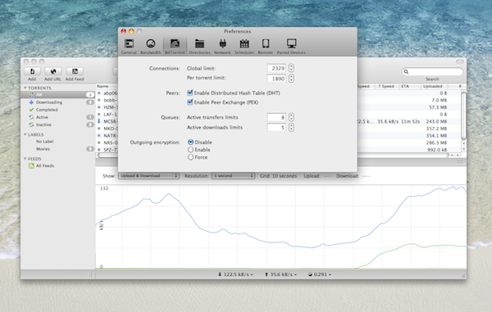Click the Active transfers limits stepper
Image resolution: width=492 pixels, height=312 pixels.
coord(291,117)
